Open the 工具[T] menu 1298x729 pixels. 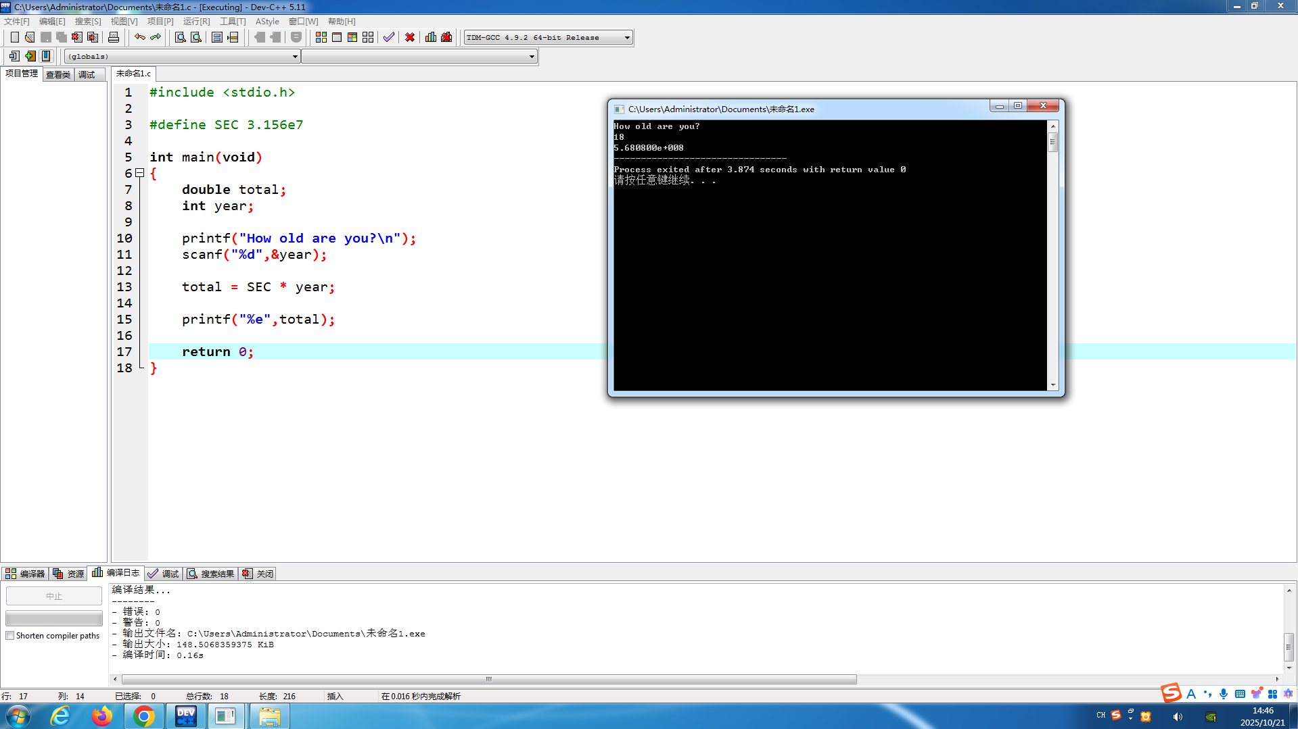[x=233, y=22]
